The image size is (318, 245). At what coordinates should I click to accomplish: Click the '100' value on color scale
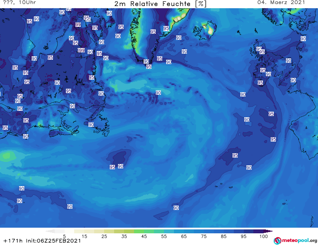264,236
